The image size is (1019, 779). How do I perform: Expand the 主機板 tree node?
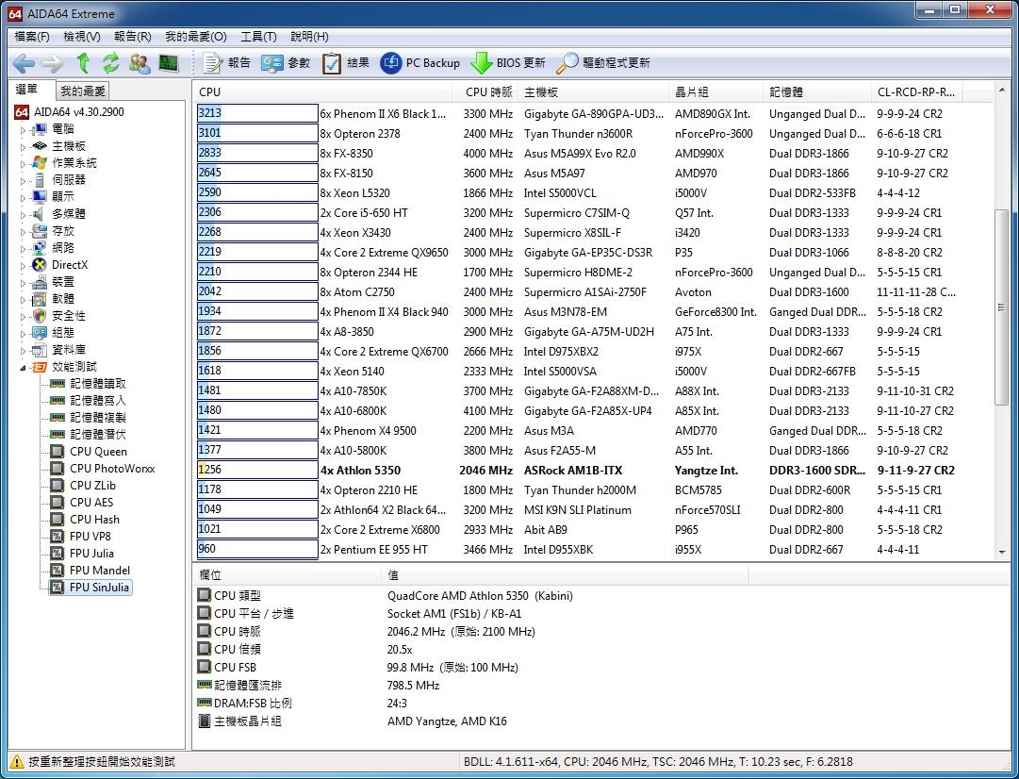click(x=24, y=146)
